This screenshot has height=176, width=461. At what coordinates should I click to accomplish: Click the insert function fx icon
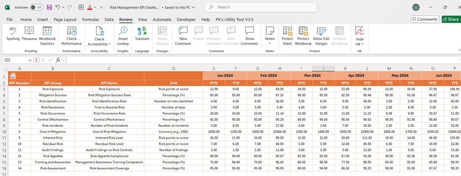pyautogui.click(x=58, y=60)
